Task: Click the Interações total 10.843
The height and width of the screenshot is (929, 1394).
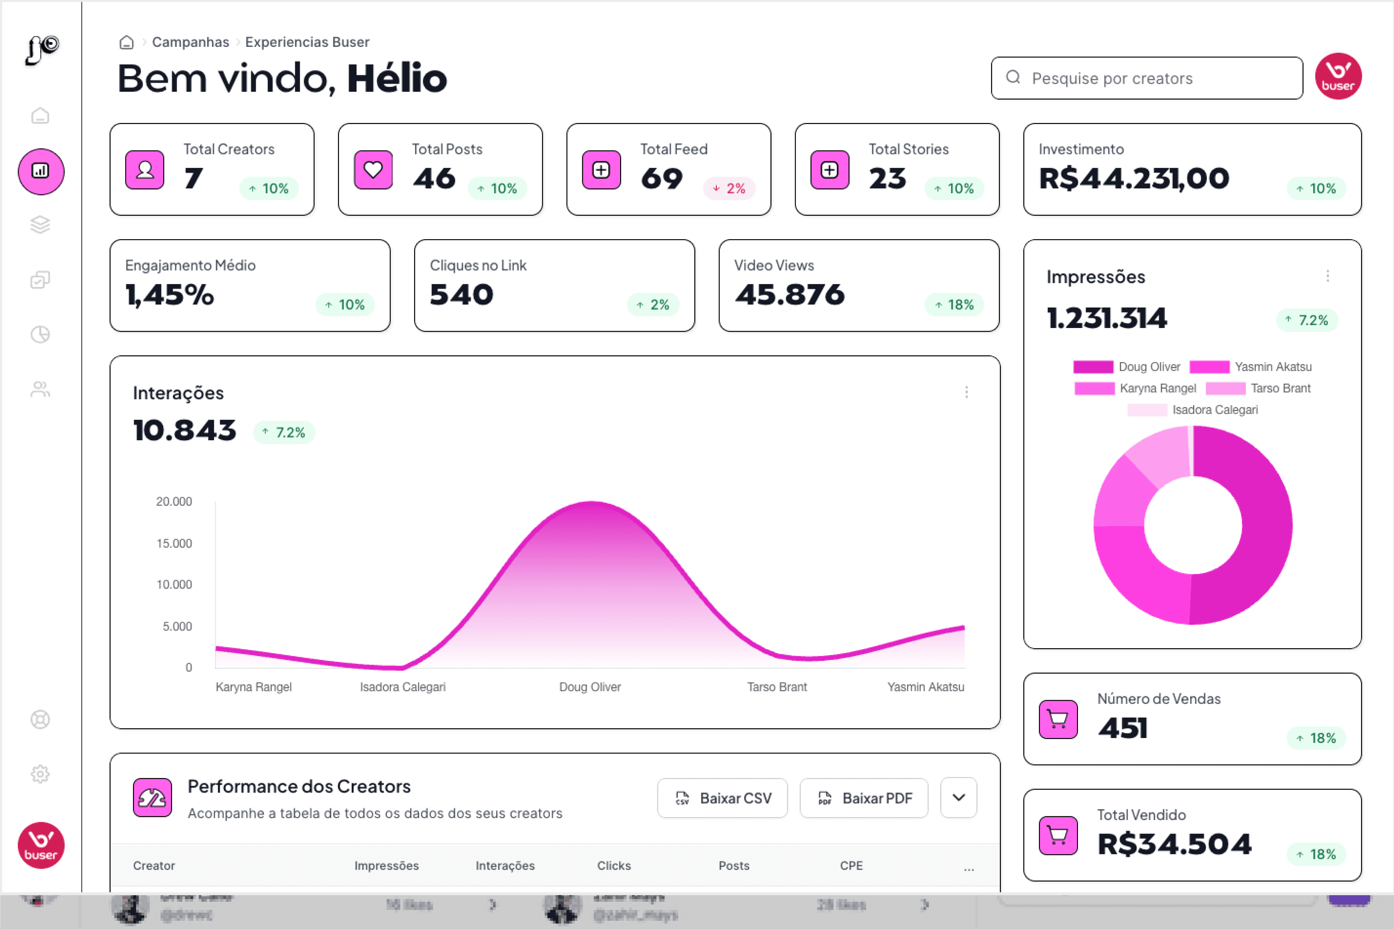Action: (x=184, y=431)
